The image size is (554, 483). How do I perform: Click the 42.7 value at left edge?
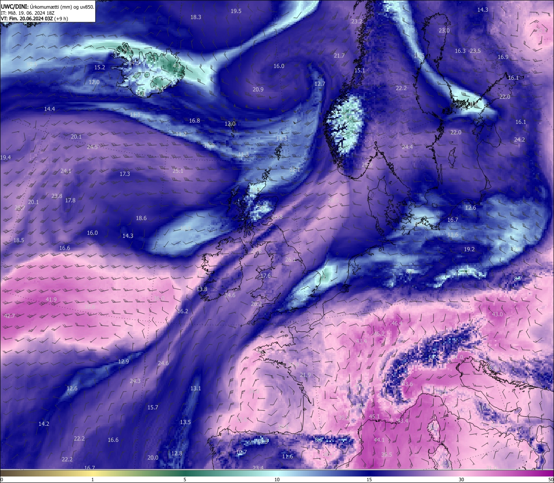[x=9, y=316]
